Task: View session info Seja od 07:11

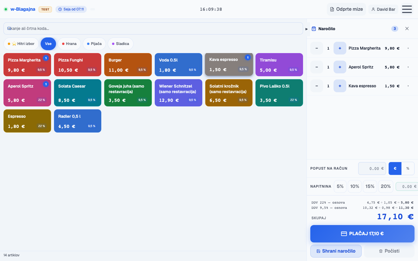Action: [71, 9]
